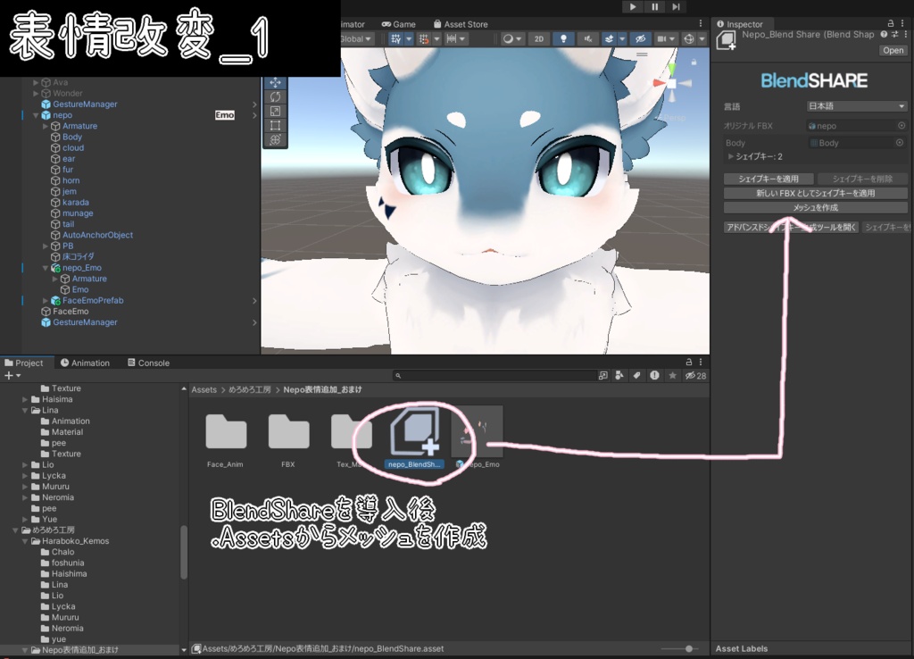Pause the editor with the Pause button
Viewport: 914px width, 659px height.
[x=654, y=7]
